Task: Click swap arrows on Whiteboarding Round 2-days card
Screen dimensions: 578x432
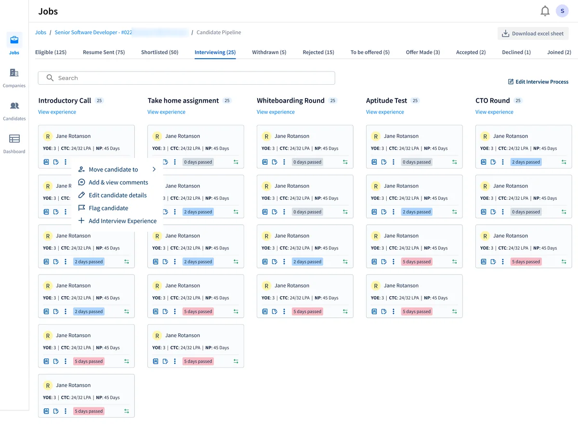Action: click(x=345, y=262)
